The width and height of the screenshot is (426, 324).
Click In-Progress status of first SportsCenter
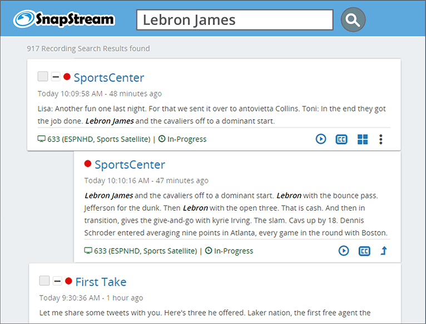click(187, 139)
